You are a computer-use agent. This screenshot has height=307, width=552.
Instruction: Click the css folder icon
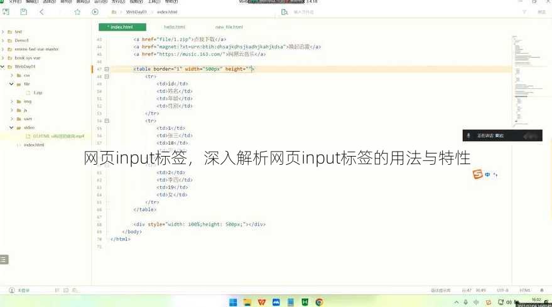tap(19, 76)
